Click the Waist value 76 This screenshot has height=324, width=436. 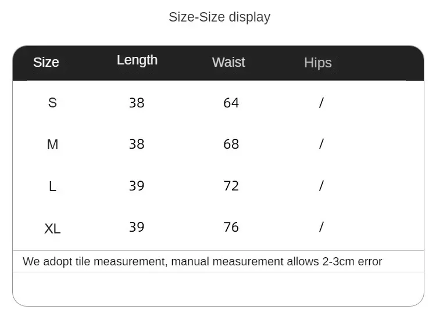coord(231,227)
